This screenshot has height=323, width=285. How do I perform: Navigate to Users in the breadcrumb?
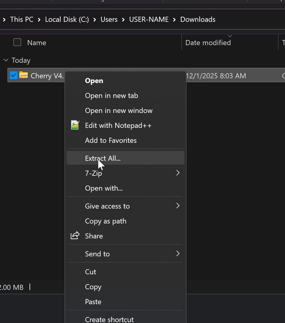109,19
